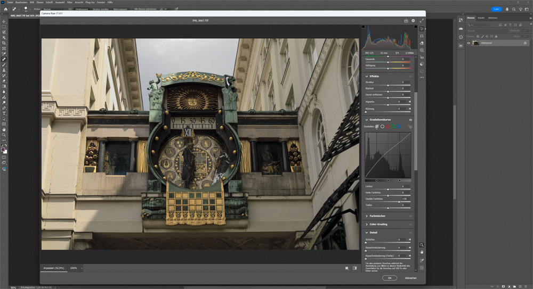Select the Type tool in Photoshop toolbar

click(4, 113)
